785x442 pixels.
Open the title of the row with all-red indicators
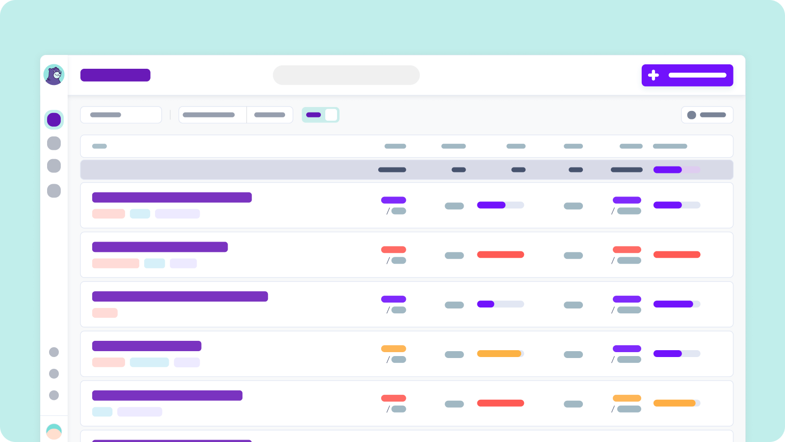click(x=160, y=247)
